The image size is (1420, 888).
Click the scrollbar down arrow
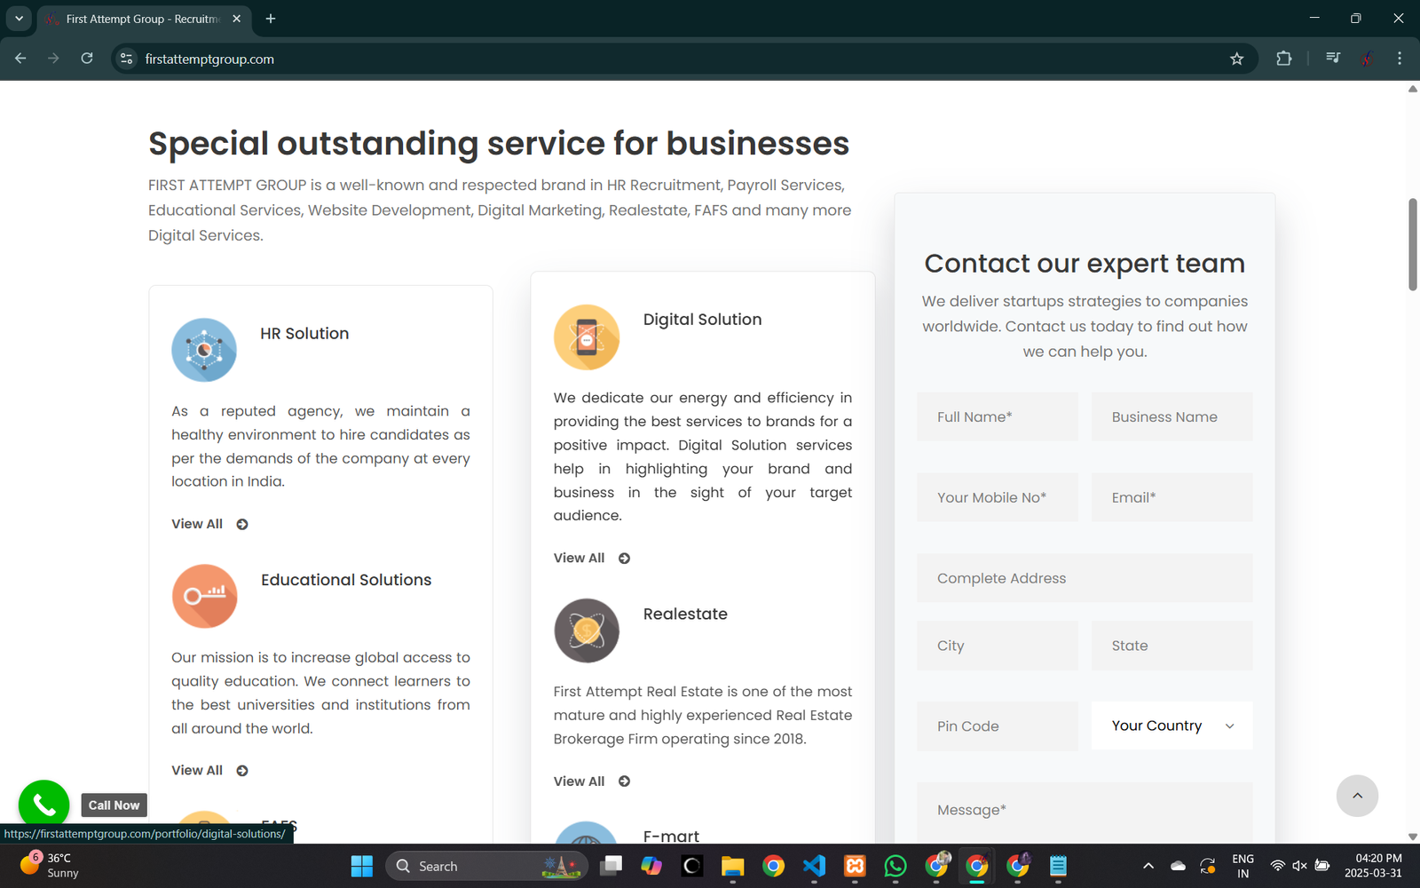[x=1413, y=836]
